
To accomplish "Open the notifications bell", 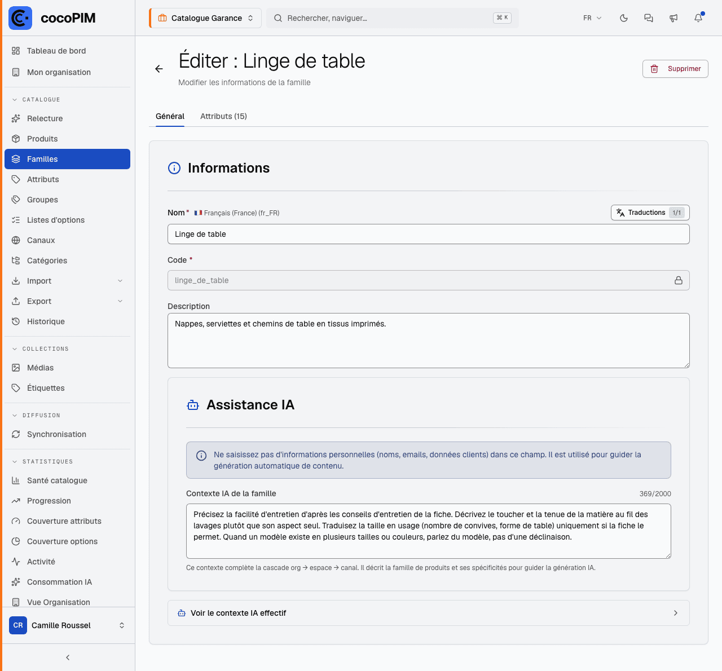I will click(x=698, y=18).
